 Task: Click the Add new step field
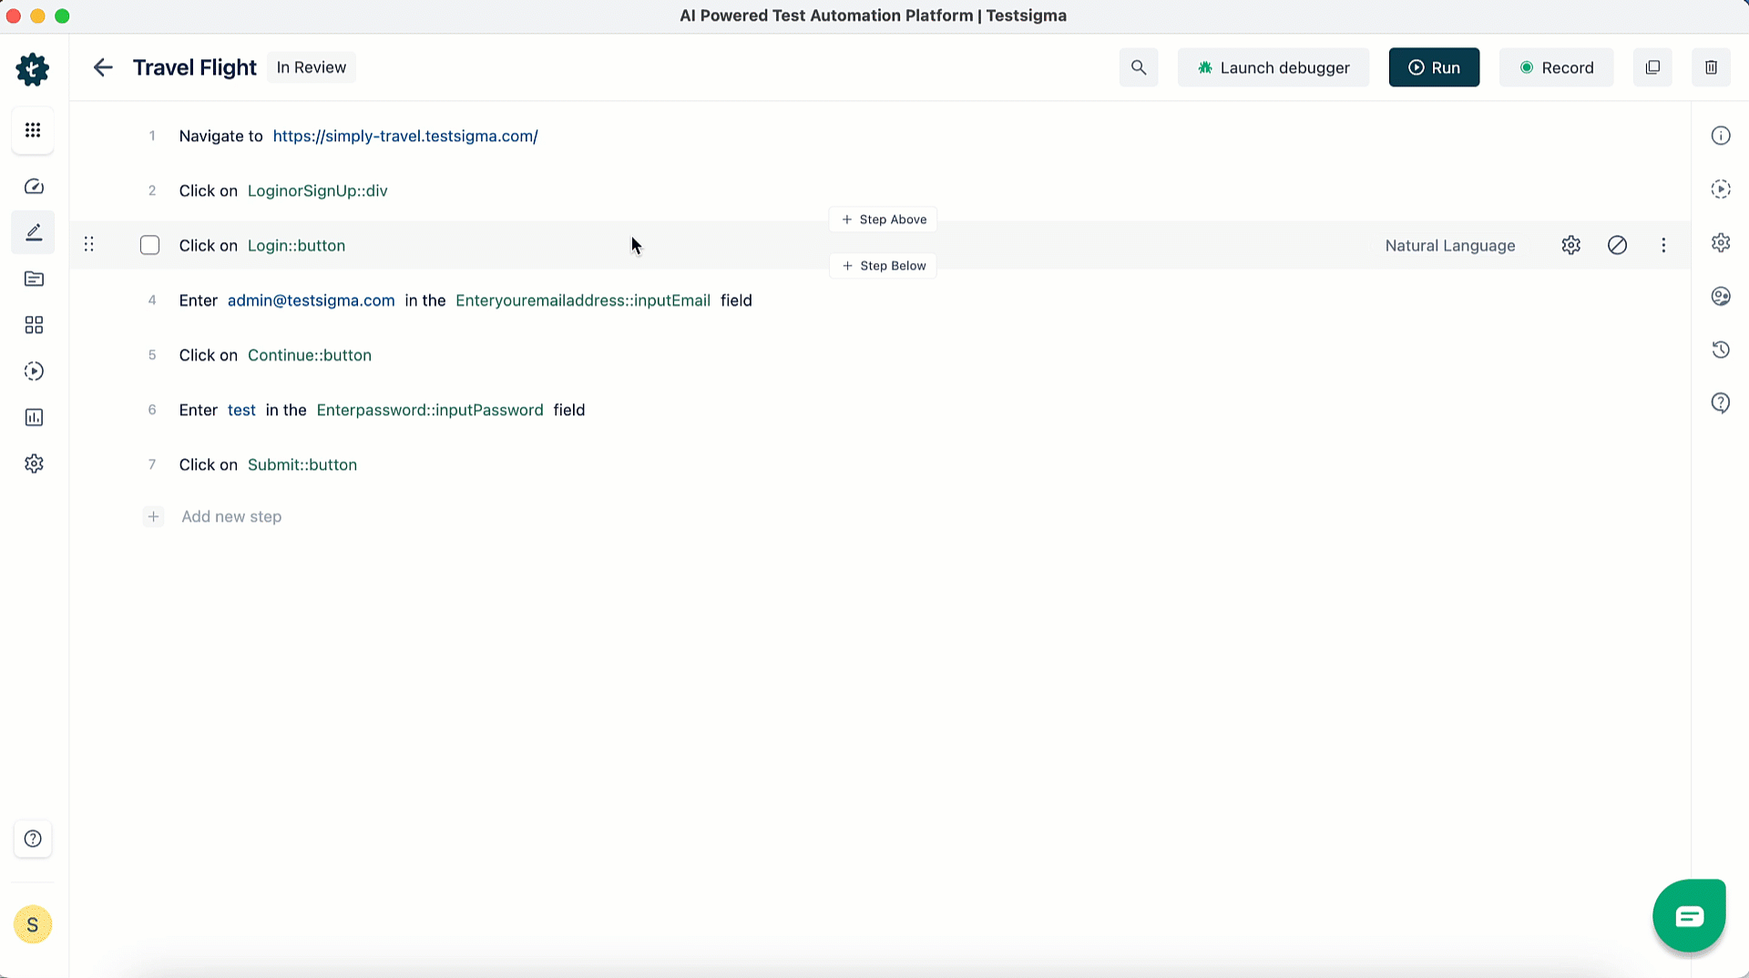[x=231, y=516]
